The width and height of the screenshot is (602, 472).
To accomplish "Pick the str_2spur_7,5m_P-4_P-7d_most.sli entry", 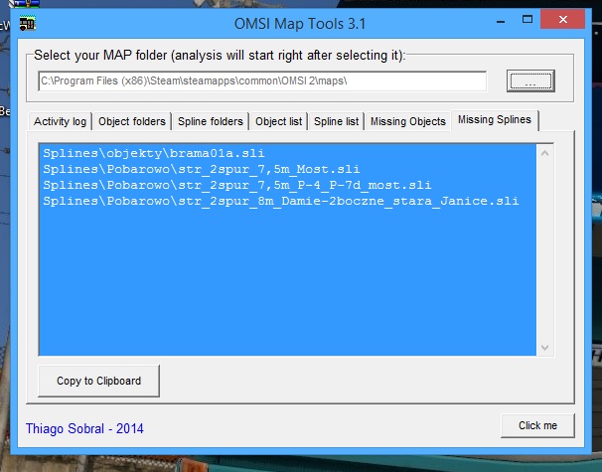I will [x=236, y=186].
